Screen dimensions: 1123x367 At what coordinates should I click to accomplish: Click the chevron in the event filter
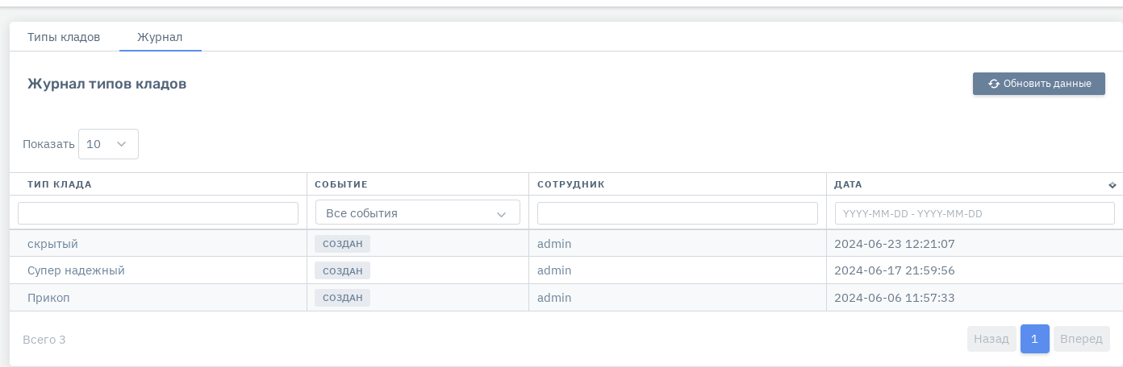[501, 214]
